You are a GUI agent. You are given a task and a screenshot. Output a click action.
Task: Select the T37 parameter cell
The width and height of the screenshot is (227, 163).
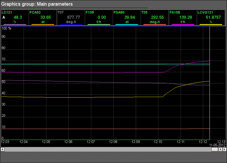click(x=71, y=18)
